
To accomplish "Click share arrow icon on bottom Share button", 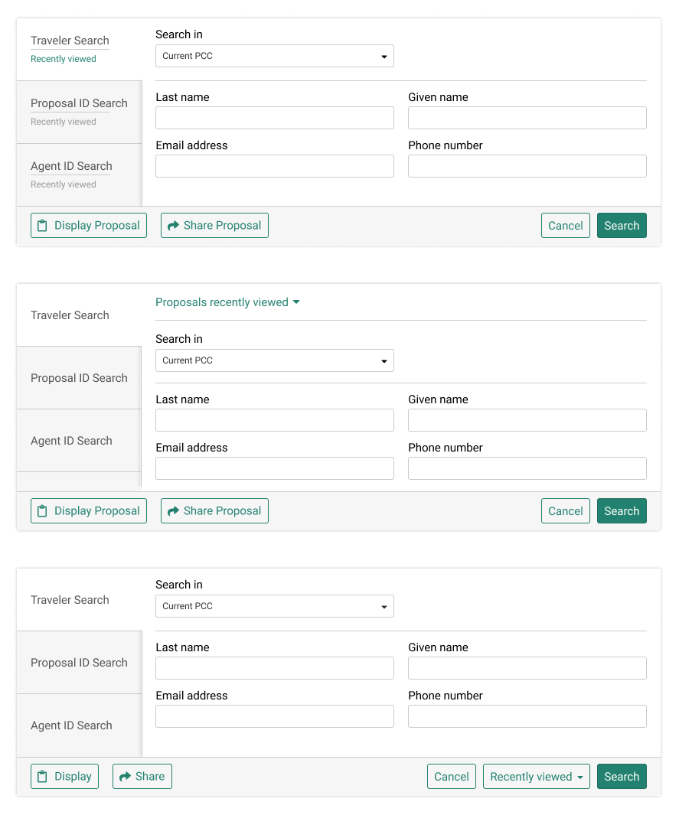I will [x=125, y=777].
